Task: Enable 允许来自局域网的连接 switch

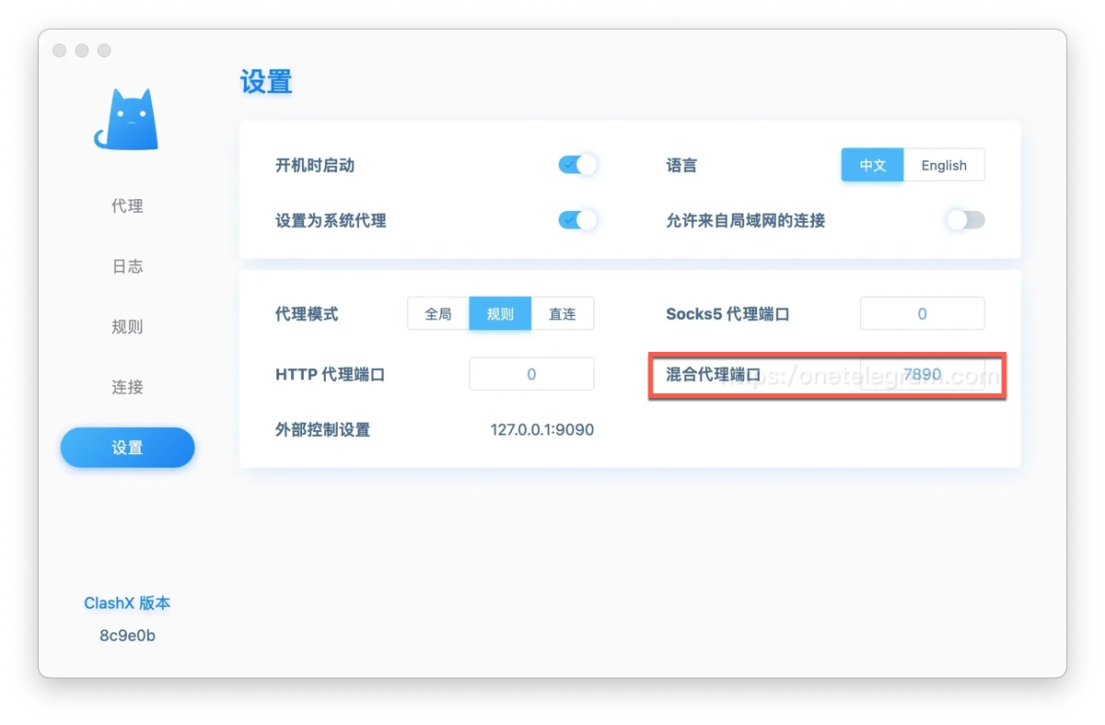Action: click(965, 220)
